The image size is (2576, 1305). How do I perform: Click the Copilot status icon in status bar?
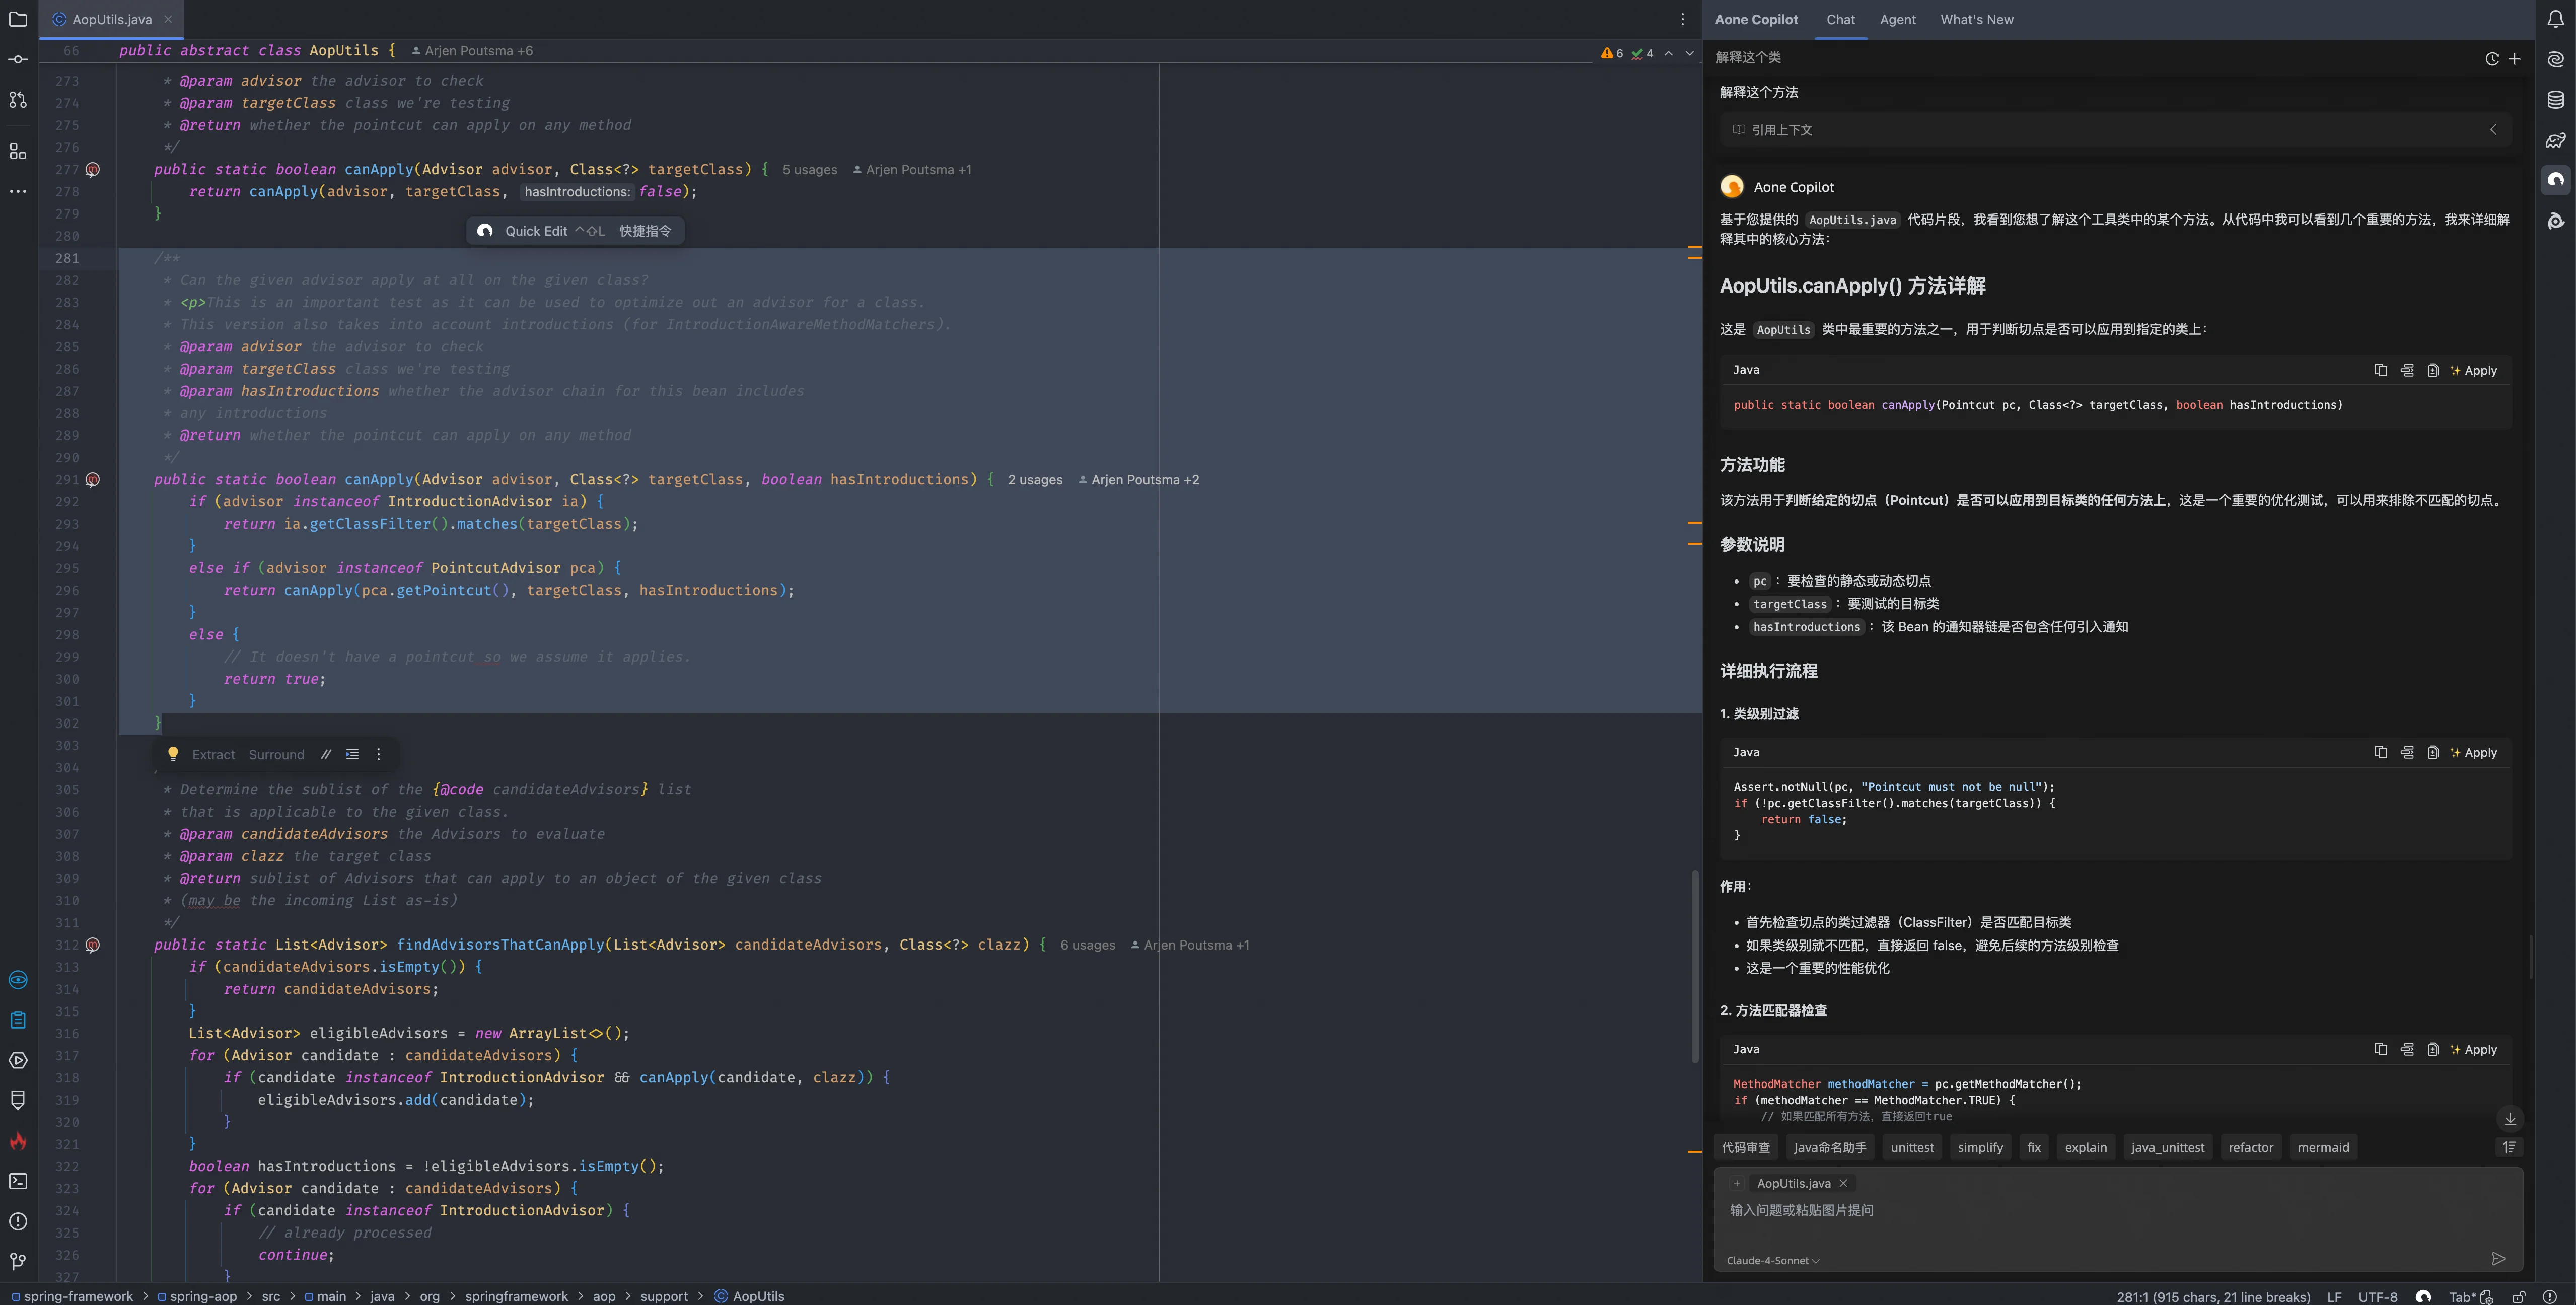pyautogui.click(x=2423, y=1296)
